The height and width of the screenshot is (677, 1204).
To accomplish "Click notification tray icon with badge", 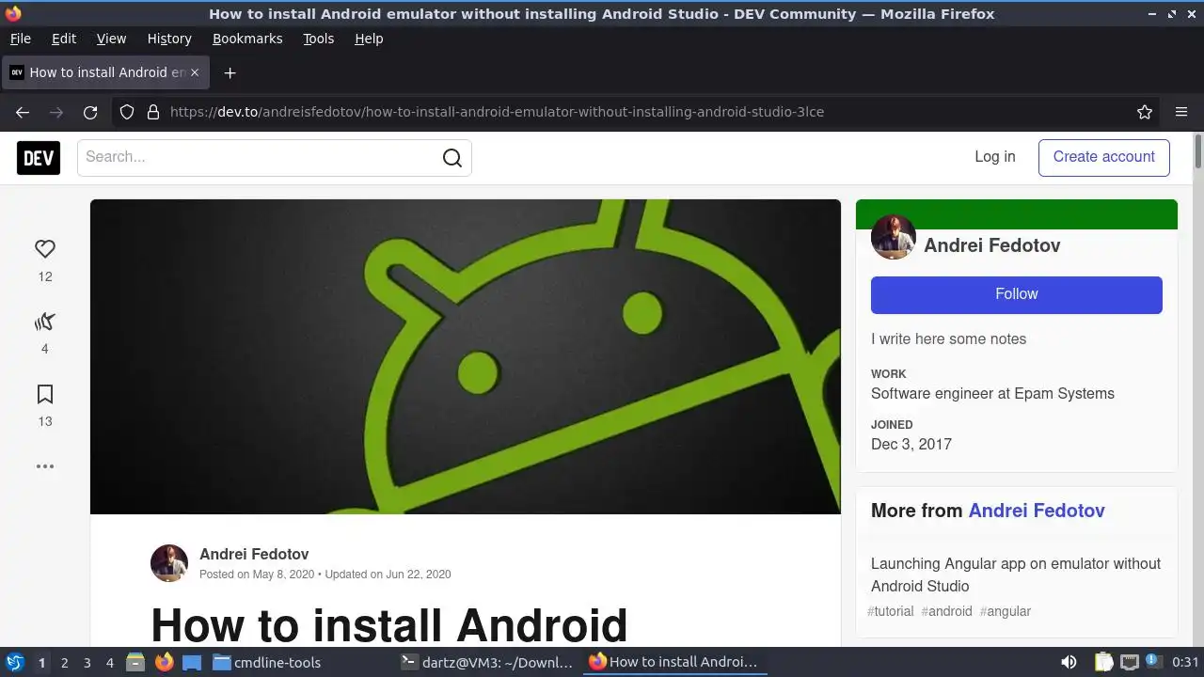I will pyautogui.click(x=1153, y=663).
